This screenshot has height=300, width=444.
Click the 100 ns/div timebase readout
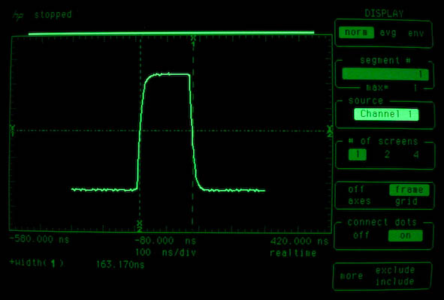(165, 252)
